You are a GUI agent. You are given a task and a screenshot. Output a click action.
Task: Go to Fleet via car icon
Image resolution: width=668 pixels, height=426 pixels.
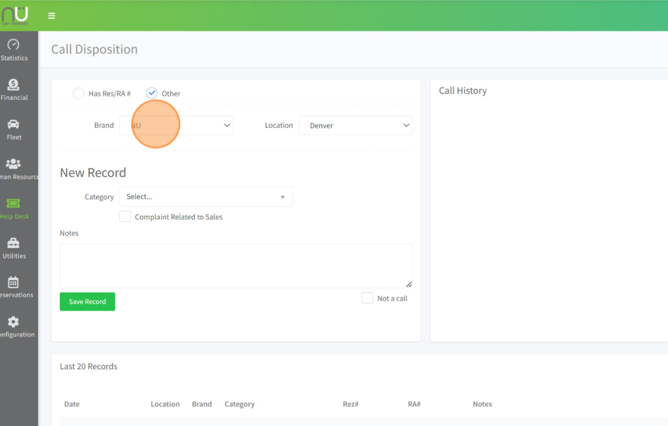click(13, 125)
